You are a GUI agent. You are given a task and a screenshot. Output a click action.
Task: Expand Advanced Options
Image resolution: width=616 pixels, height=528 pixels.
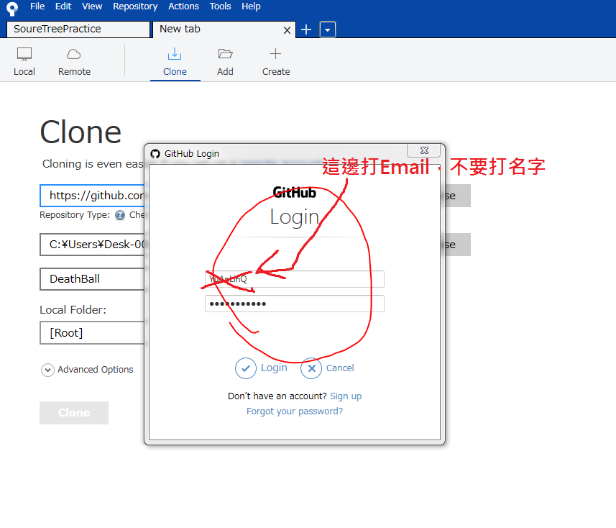[x=87, y=370]
